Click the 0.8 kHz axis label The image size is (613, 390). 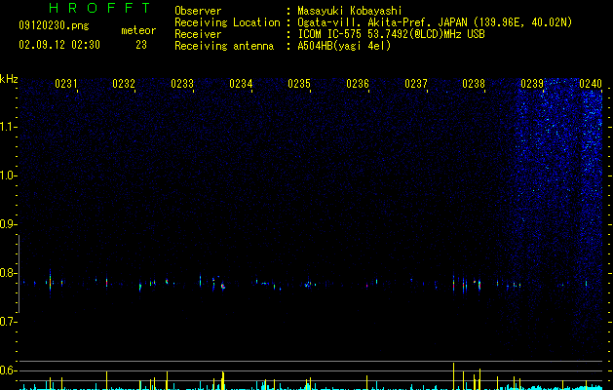8,273
